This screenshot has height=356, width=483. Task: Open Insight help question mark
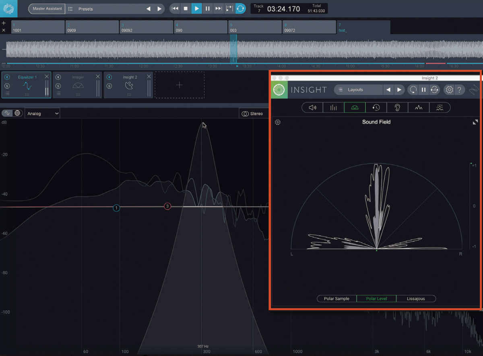pos(460,90)
